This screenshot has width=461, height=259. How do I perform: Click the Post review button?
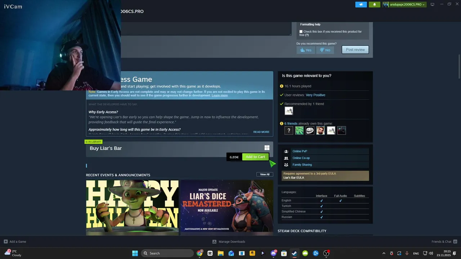click(355, 50)
